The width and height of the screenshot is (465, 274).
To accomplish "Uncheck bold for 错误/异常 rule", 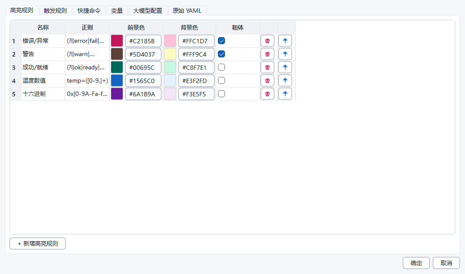I will [221, 41].
